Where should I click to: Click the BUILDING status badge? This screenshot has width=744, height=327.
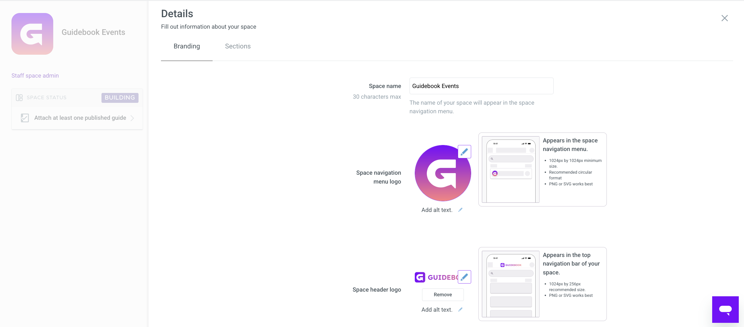120,97
